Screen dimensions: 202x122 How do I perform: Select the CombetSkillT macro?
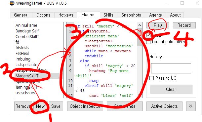[x=27, y=37]
